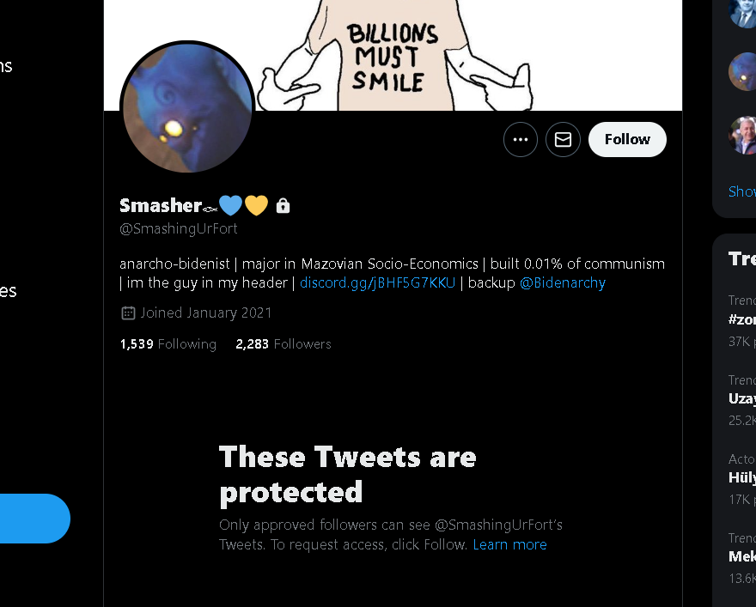This screenshot has height=607, width=756.
Task: View the 2,283 Followers list
Action: point(283,343)
